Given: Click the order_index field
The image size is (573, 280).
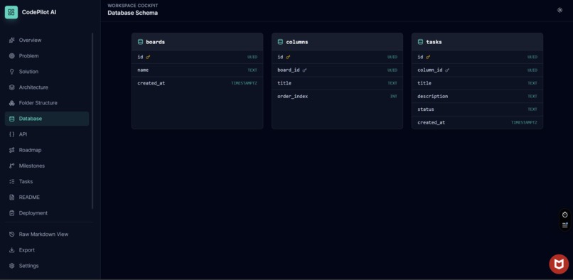Looking at the screenshot, I should coord(292,96).
